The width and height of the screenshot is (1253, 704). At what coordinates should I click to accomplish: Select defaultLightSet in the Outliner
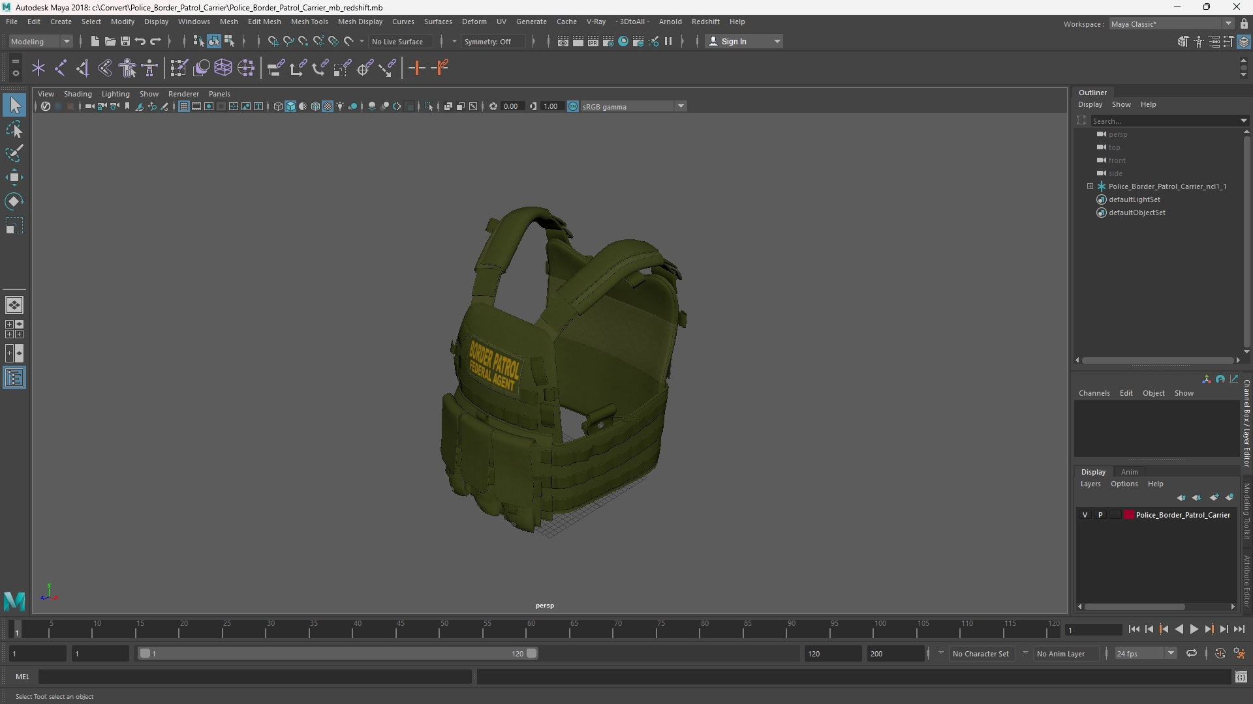(1134, 199)
